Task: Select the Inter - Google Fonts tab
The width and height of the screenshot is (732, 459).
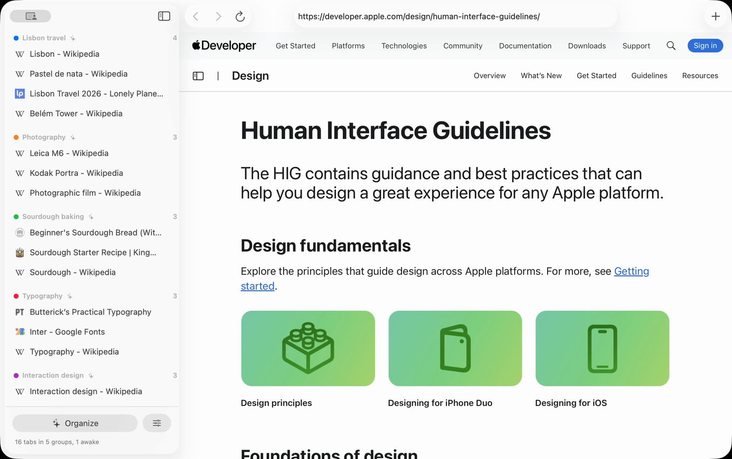Action: click(91, 332)
